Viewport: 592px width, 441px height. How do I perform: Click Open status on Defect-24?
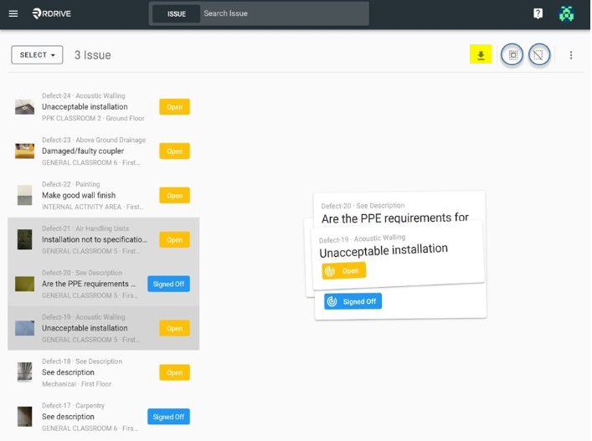(174, 107)
